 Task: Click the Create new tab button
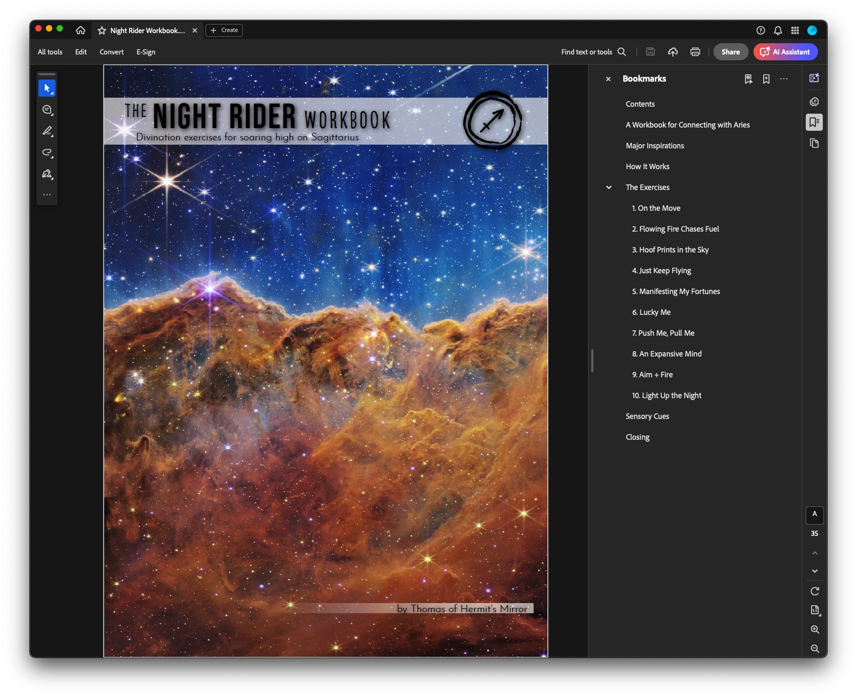pos(224,30)
